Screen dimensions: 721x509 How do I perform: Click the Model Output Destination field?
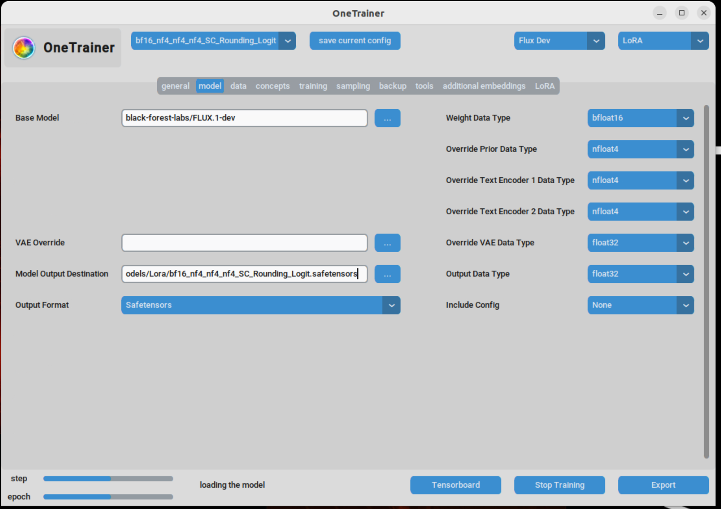(245, 274)
